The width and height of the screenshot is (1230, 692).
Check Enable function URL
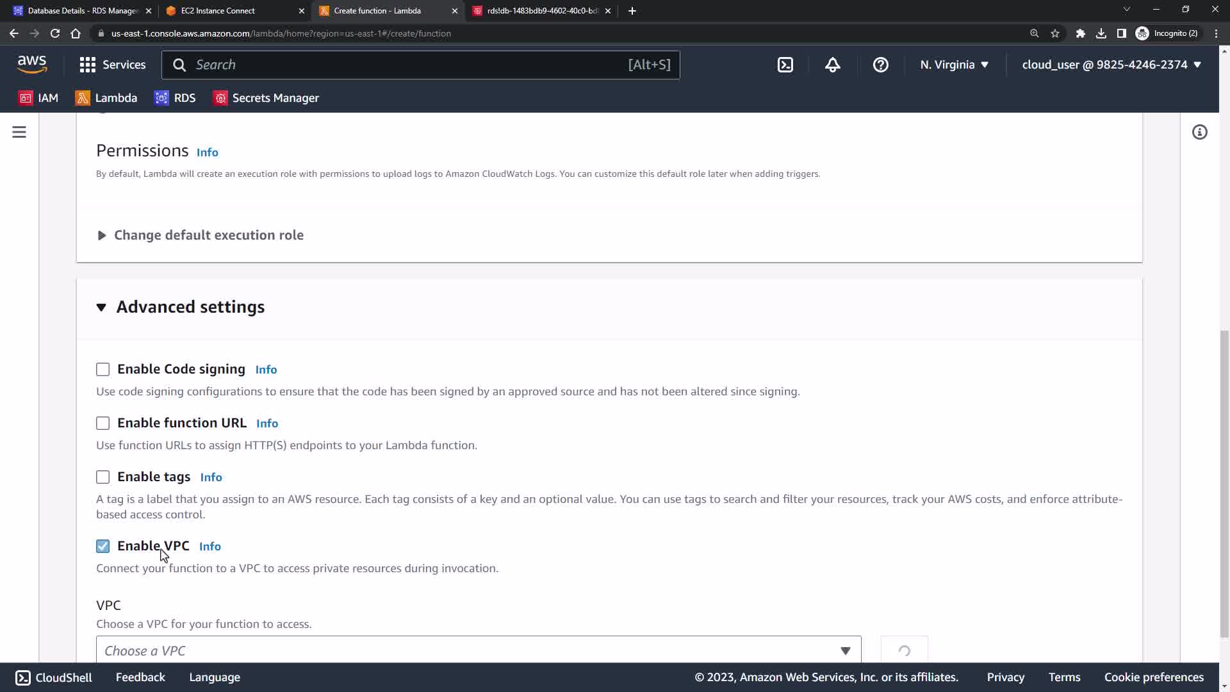(x=102, y=424)
